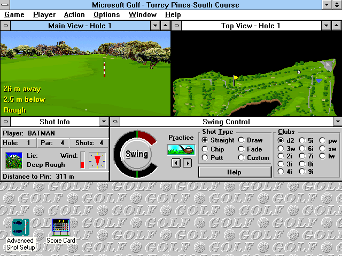Open the Main View control menu box

click(x=5, y=26)
